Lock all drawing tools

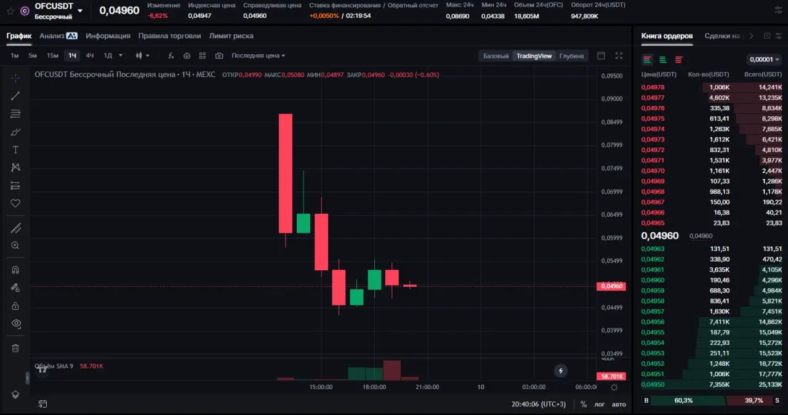[x=15, y=305]
